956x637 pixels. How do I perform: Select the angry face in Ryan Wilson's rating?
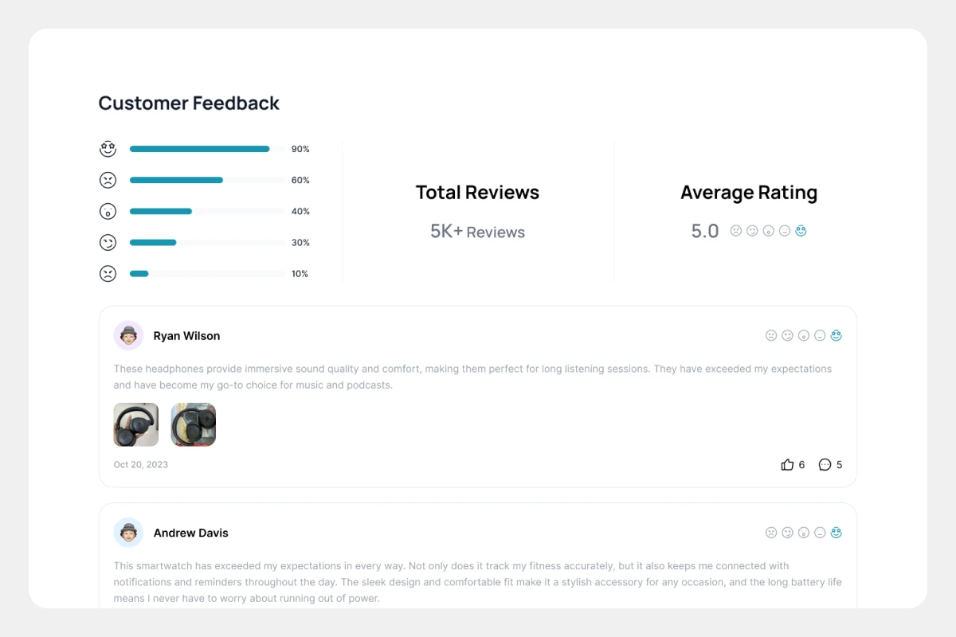pyautogui.click(x=771, y=335)
